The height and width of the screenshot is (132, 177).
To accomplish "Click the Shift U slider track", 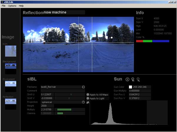I will tap(70, 94).
